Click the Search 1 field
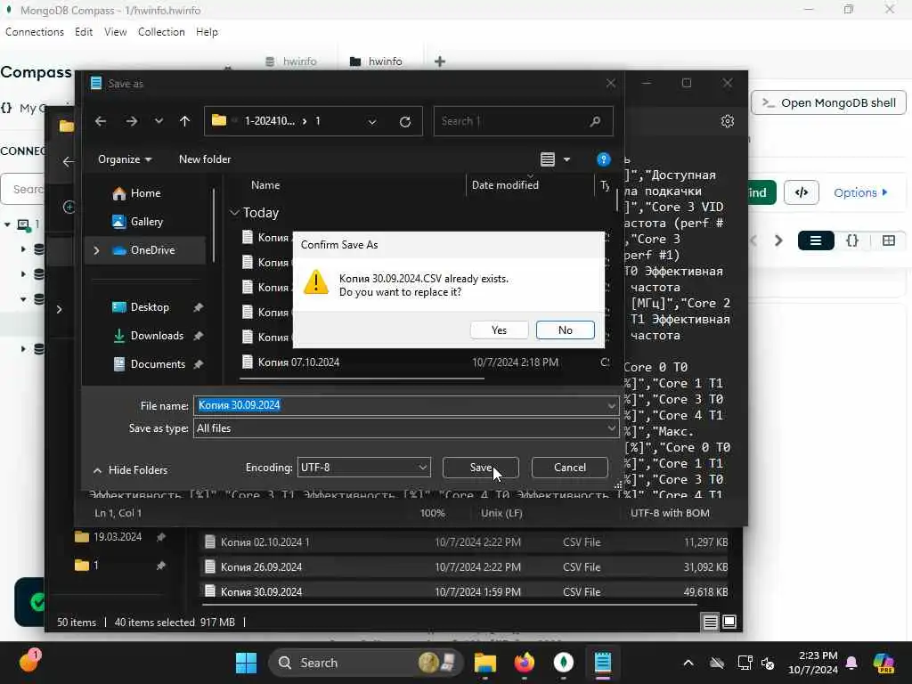 pos(523,121)
